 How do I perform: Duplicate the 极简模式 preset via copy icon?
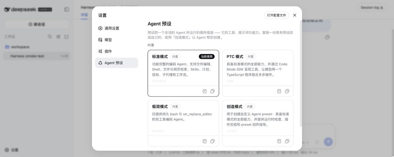click(x=212, y=141)
